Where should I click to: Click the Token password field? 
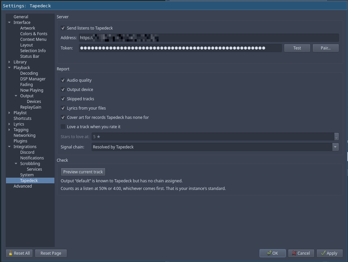tap(180, 48)
